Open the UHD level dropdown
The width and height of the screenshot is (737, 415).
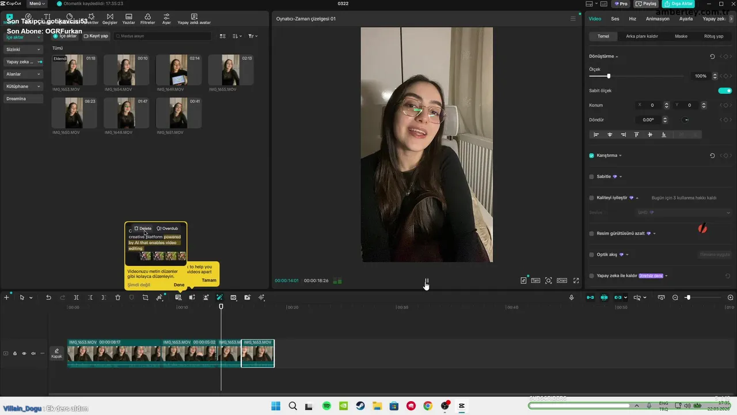(x=684, y=213)
